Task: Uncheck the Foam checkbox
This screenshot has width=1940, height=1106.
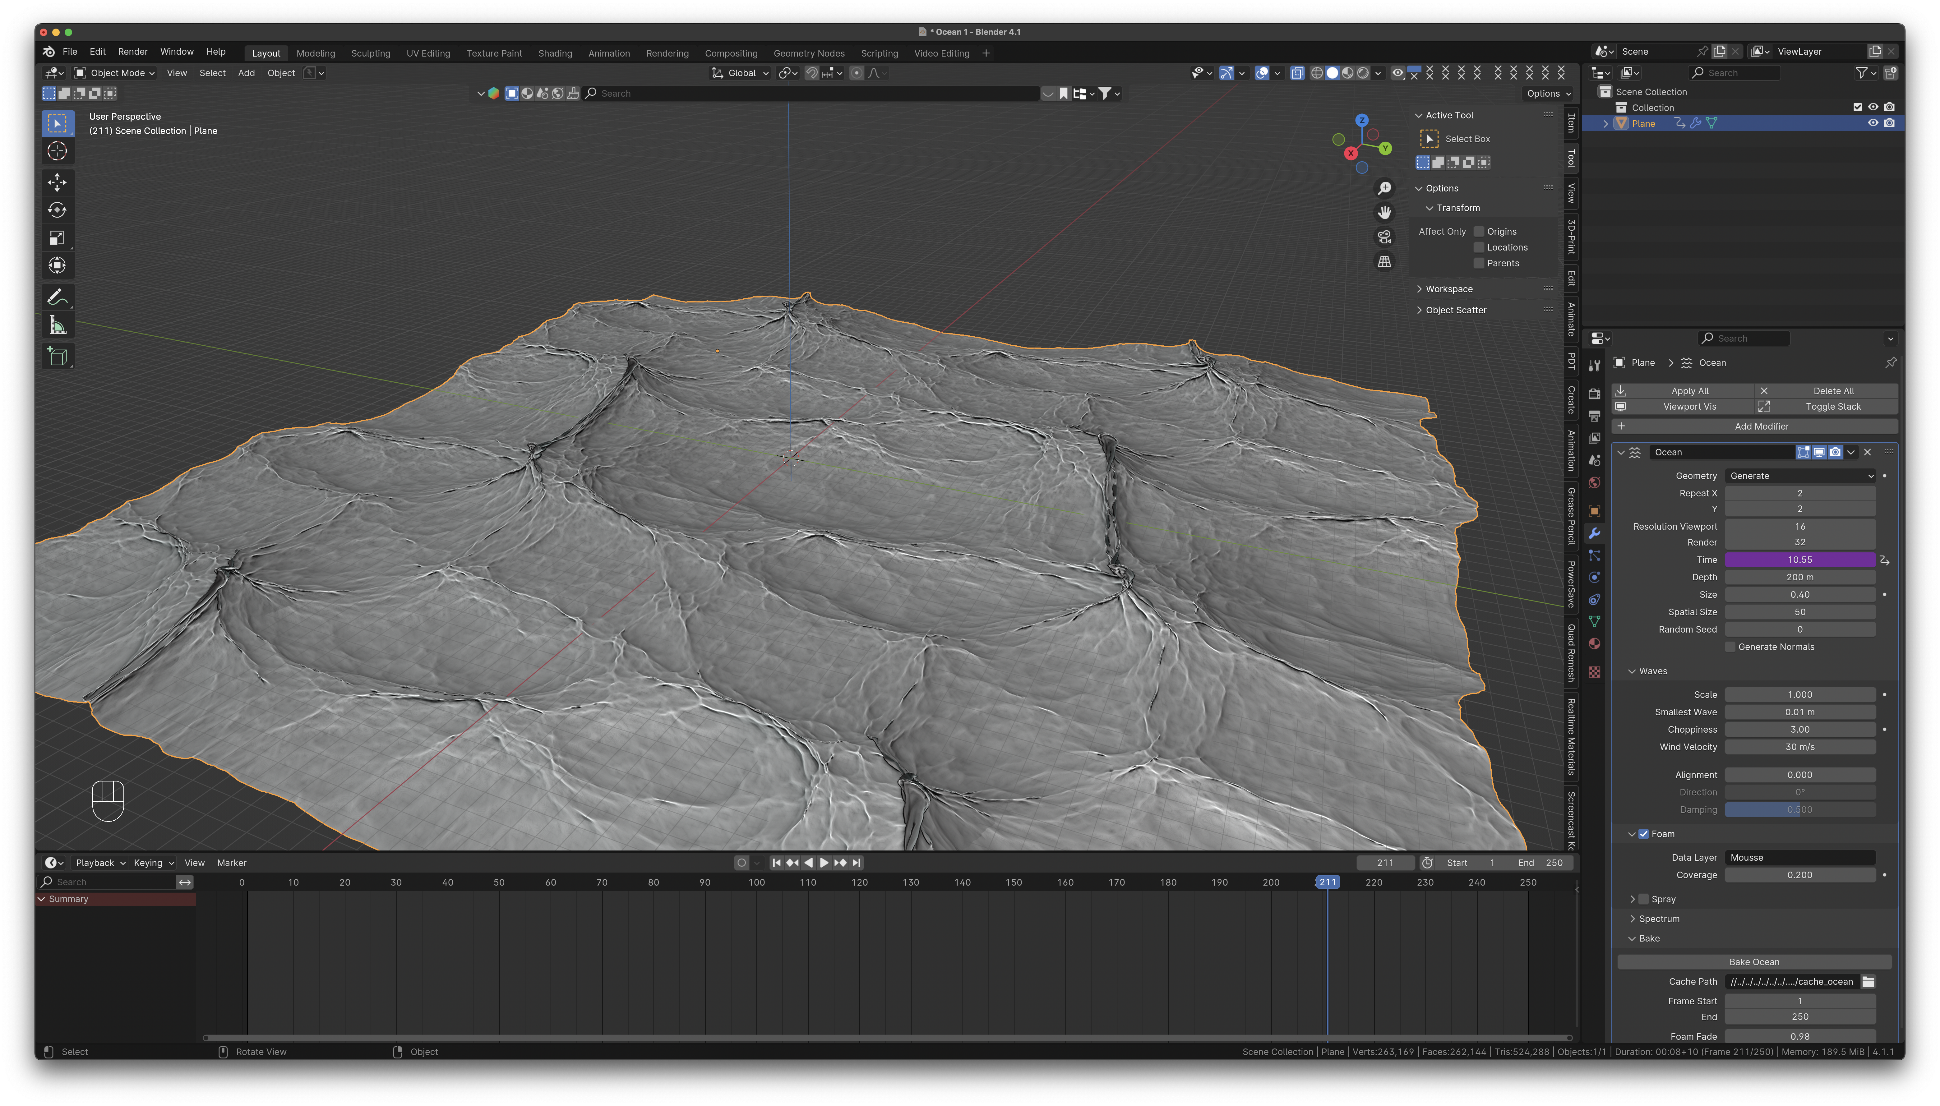Action: (1644, 834)
